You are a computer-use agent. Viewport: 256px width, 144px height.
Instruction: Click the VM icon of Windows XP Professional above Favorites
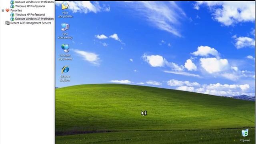12,6
